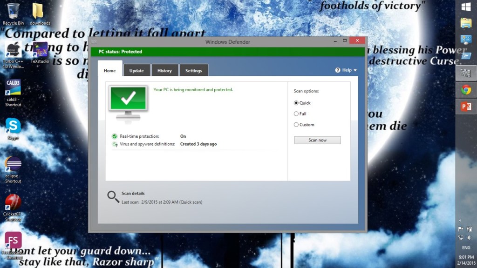This screenshot has width=477, height=268.
Task: Open File Explorer from the taskbar
Action: (x=466, y=23)
